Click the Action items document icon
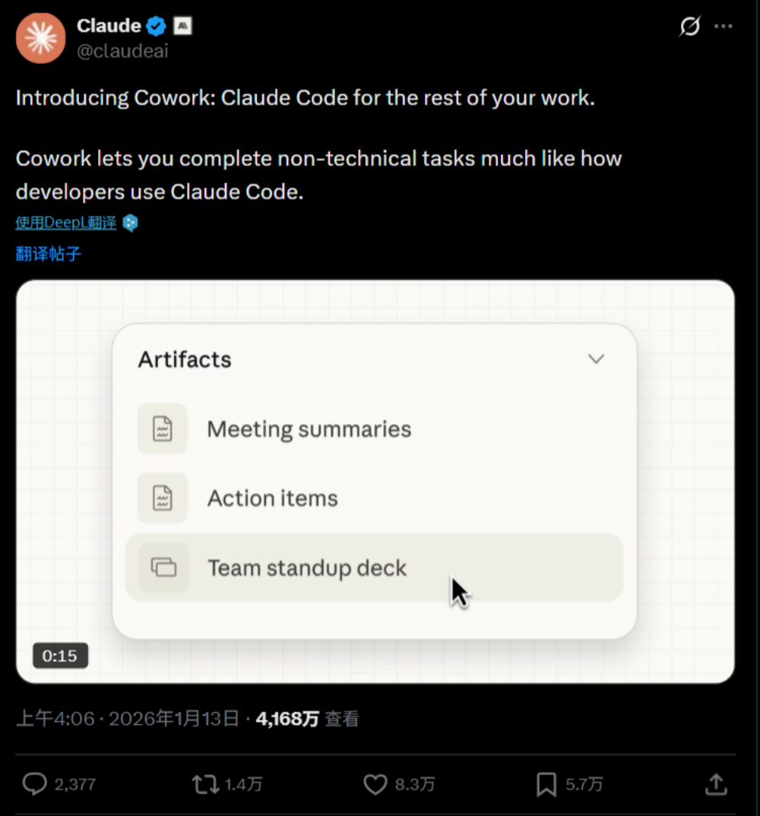This screenshot has width=760, height=816. click(162, 498)
